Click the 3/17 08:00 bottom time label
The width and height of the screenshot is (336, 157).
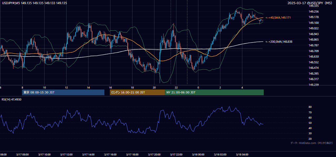22,155
